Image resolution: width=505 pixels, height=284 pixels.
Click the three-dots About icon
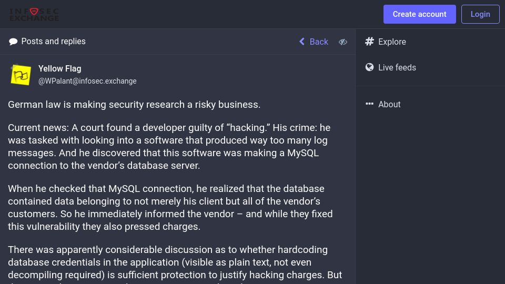369,104
